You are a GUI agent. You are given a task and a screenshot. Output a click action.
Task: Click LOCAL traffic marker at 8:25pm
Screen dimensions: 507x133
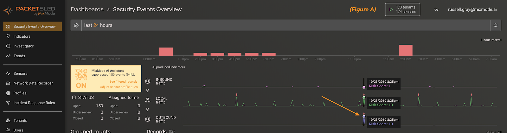(x=364, y=97)
